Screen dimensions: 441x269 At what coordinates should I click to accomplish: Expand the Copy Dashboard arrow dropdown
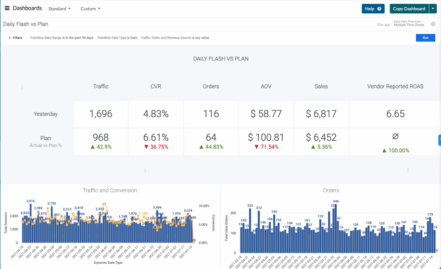tap(433, 9)
